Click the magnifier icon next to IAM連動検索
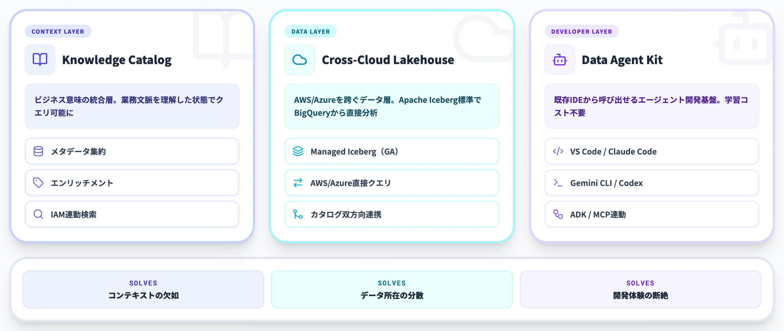This screenshot has width=784, height=331. 38,214
